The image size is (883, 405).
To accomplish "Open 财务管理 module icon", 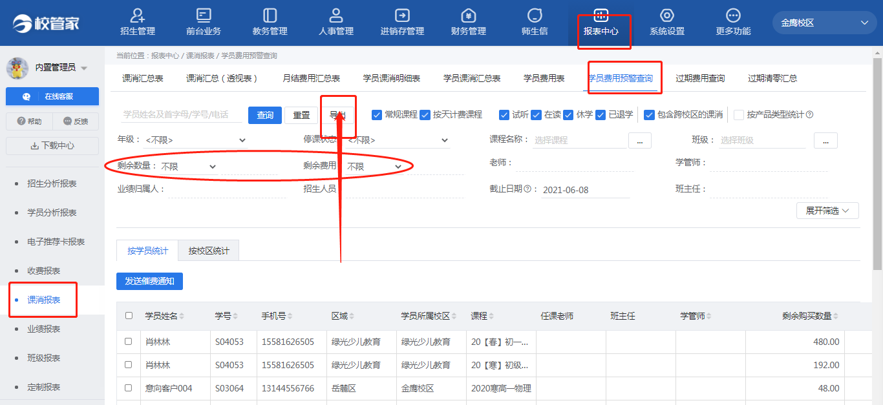I will tap(469, 16).
